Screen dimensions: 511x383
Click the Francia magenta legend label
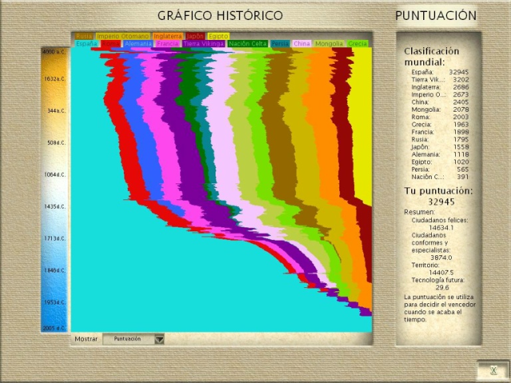[x=168, y=44]
